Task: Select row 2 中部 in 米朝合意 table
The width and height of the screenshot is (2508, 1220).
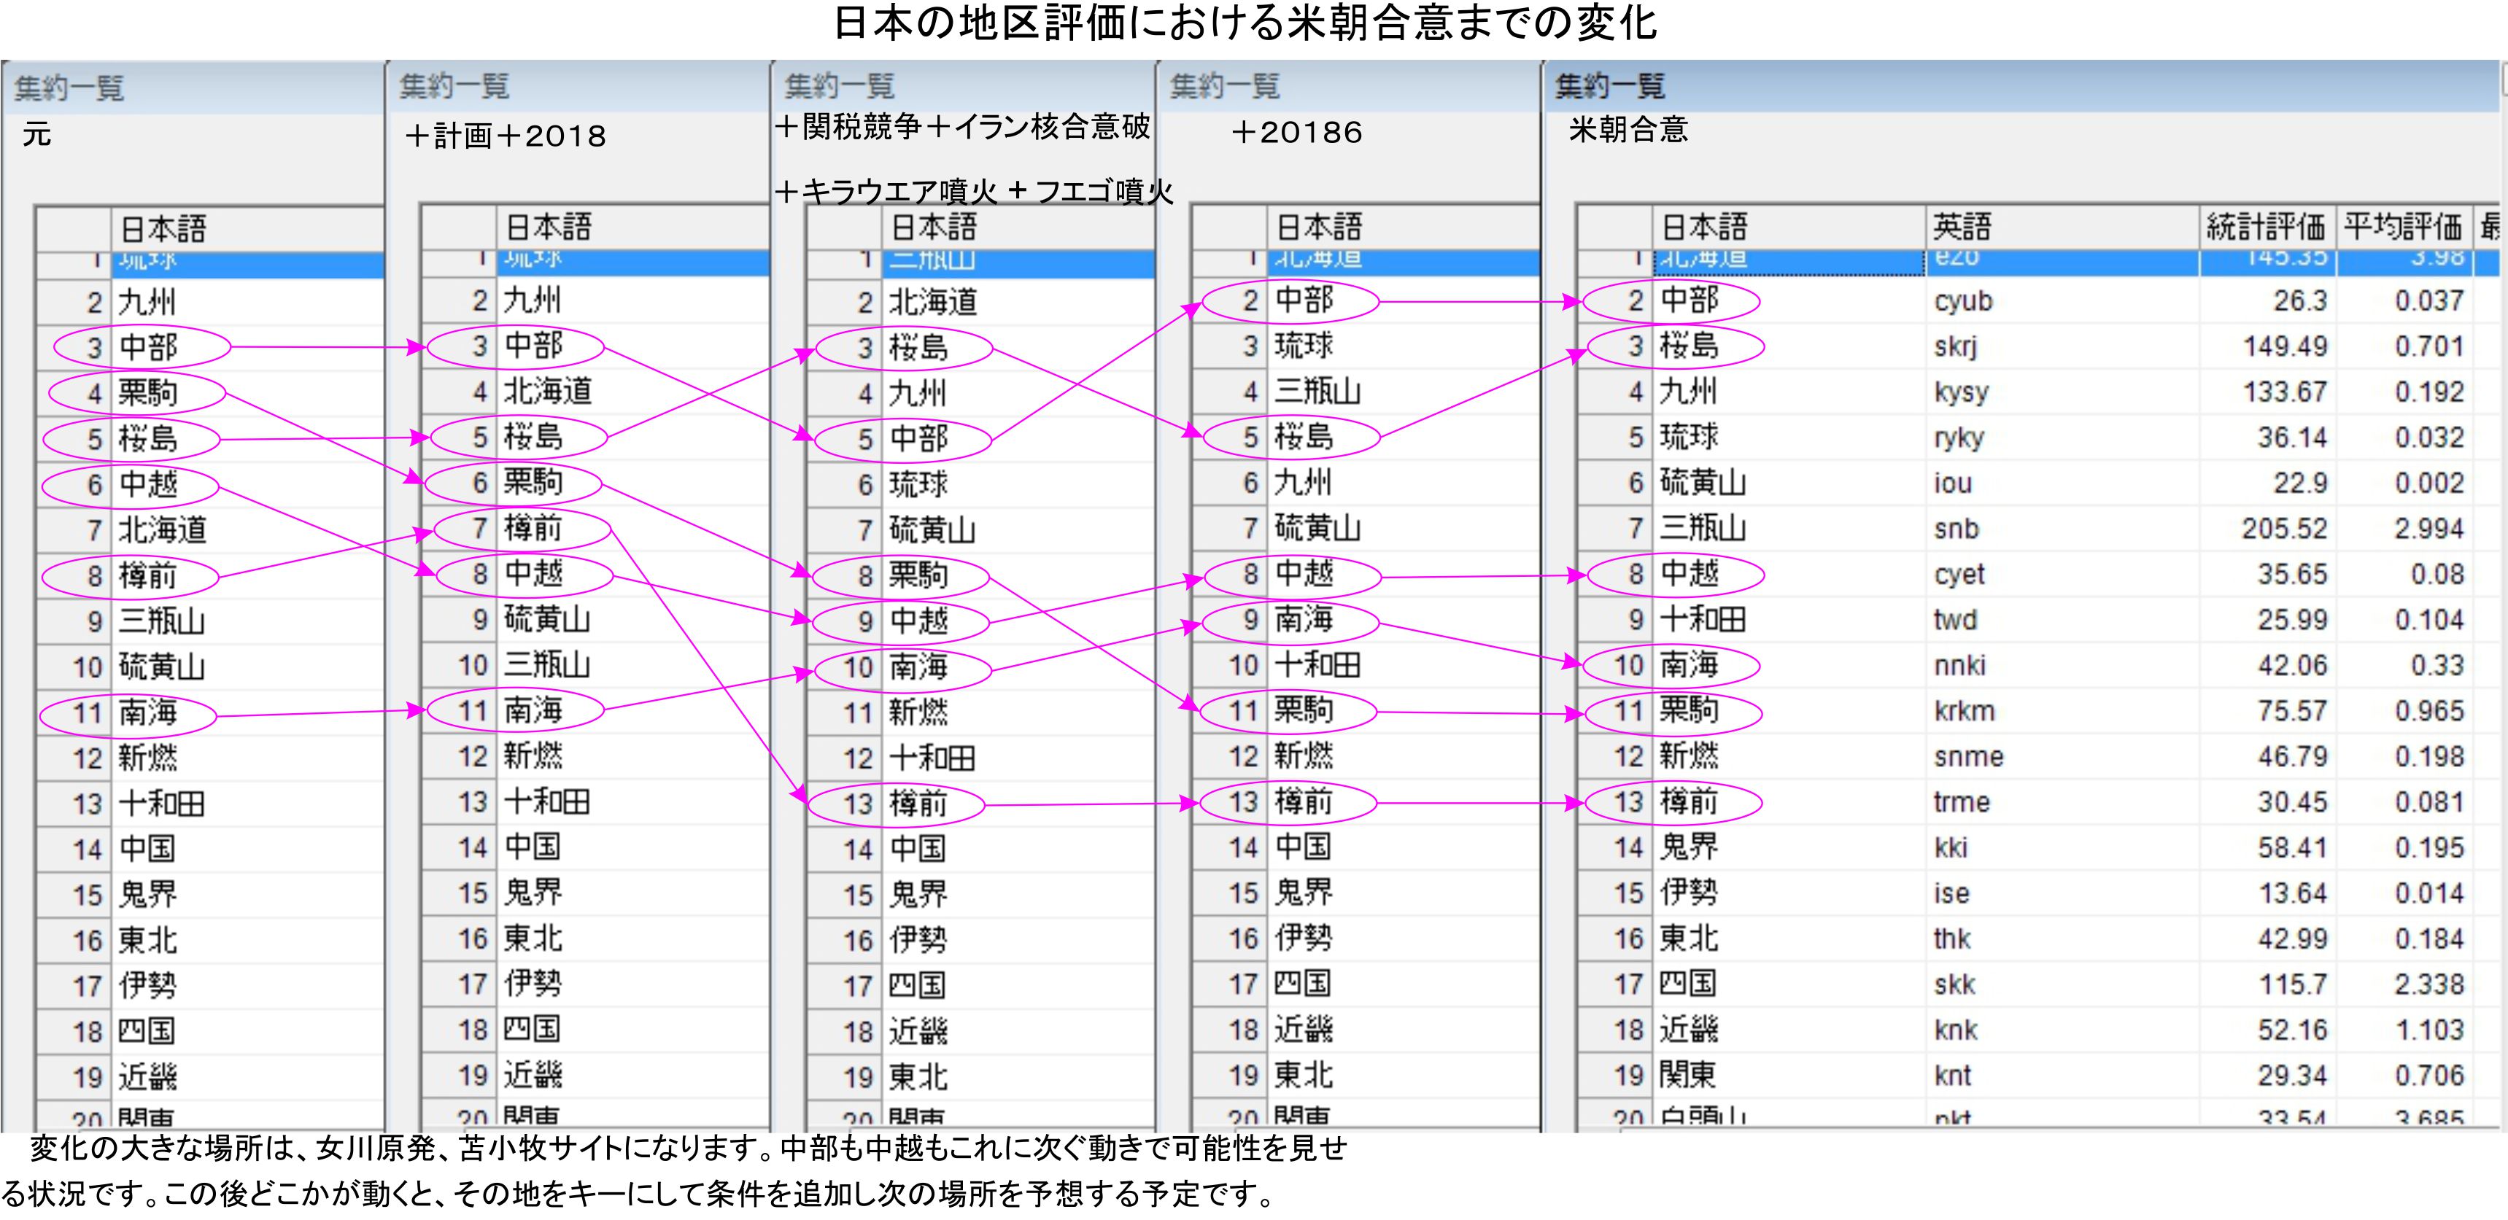Action: [x=1690, y=300]
